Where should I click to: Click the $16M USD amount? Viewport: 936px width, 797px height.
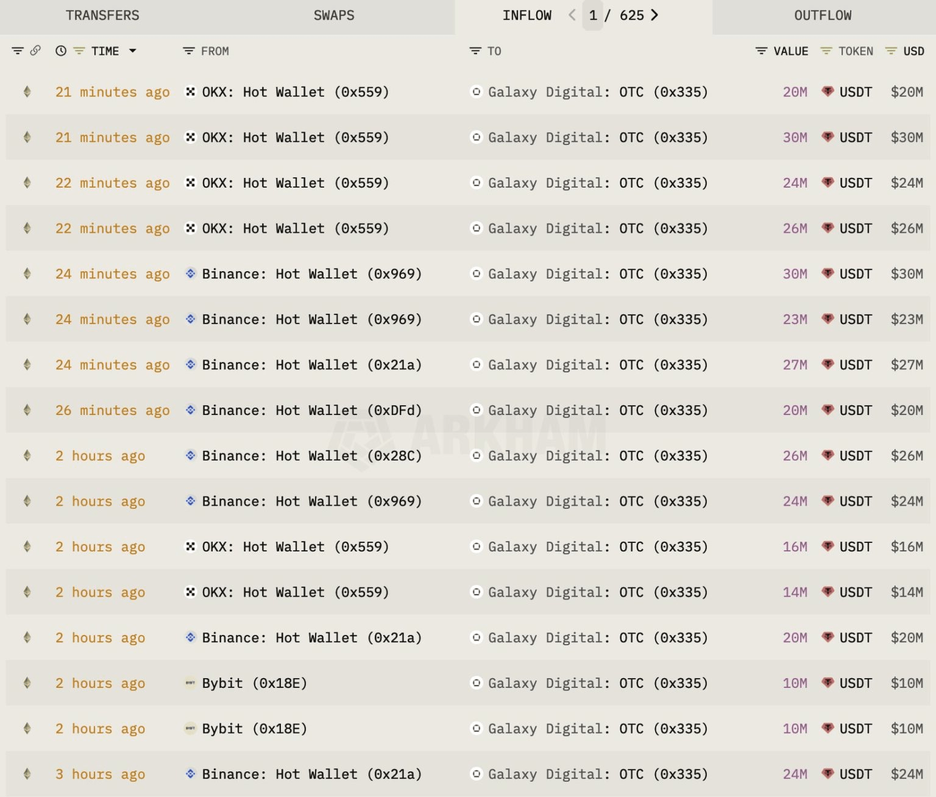(907, 547)
